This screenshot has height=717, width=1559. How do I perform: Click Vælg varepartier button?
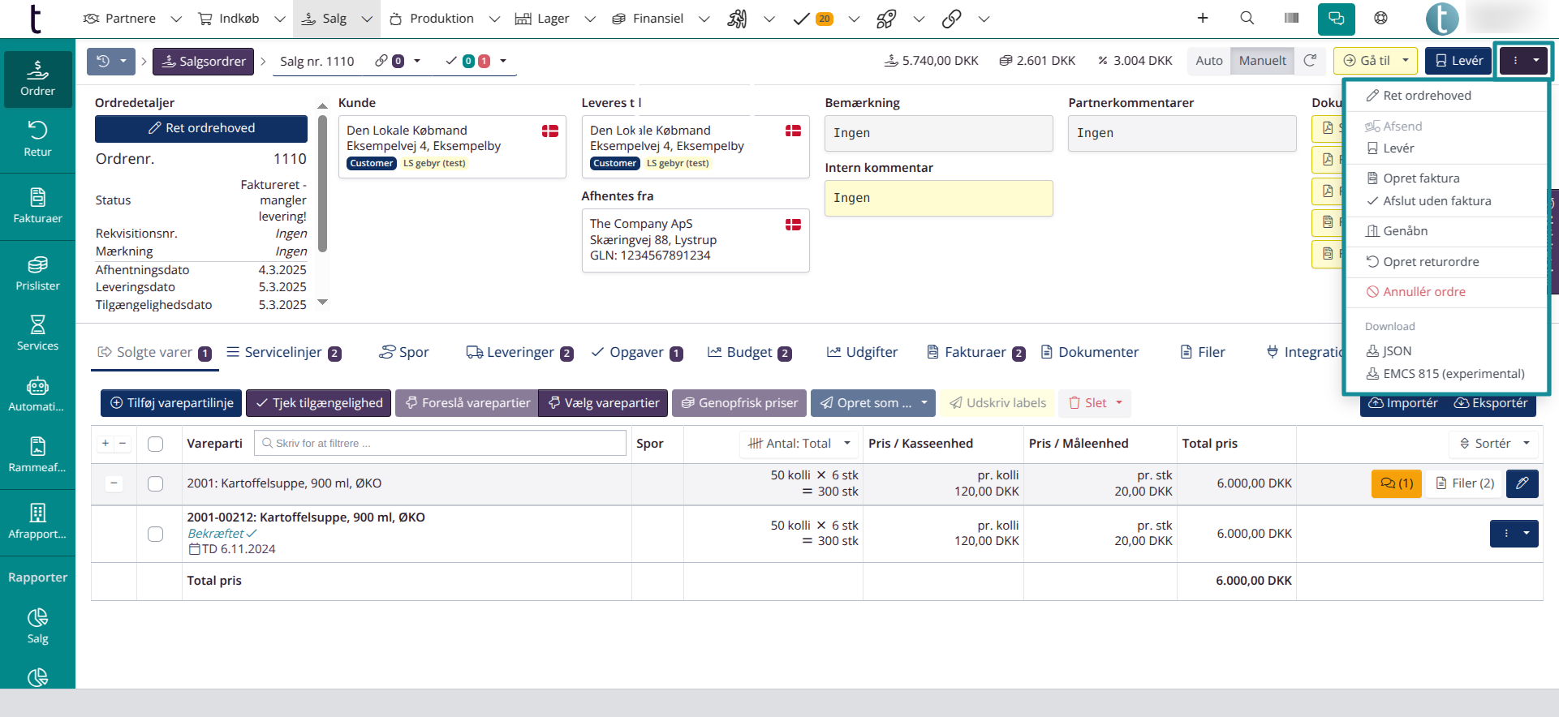pyautogui.click(x=603, y=403)
